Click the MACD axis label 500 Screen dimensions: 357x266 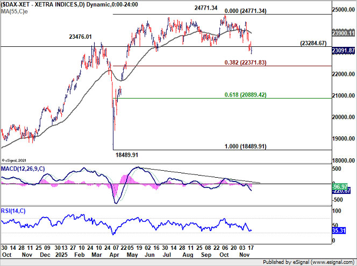337,169
